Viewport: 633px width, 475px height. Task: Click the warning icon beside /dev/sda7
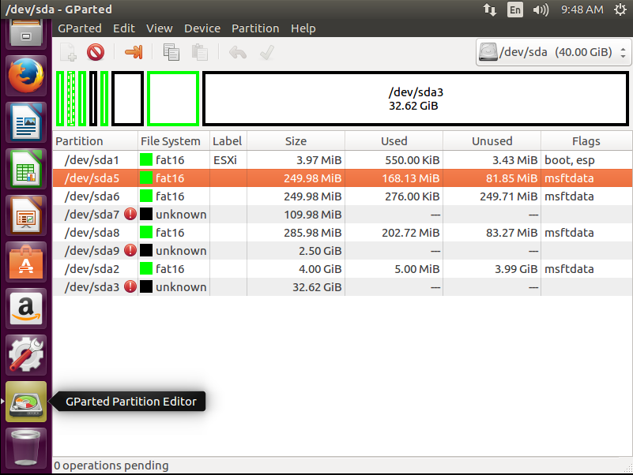coord(130,214)
